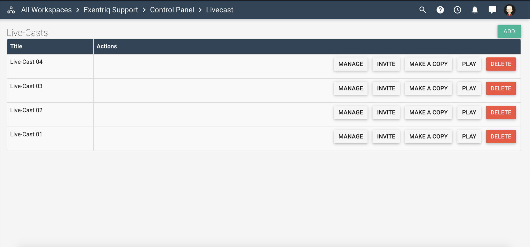This screenshot has height=247, width=530.
Task: Click the Live-Cast 02 title cell
Action: point(26,110)
